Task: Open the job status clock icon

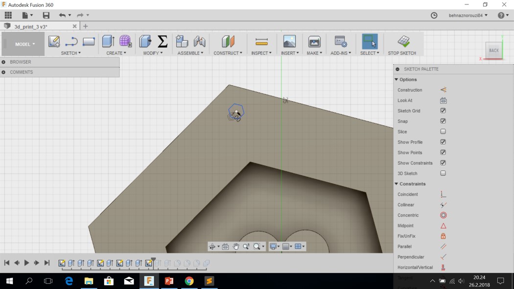Action: [x=434, y=15]
